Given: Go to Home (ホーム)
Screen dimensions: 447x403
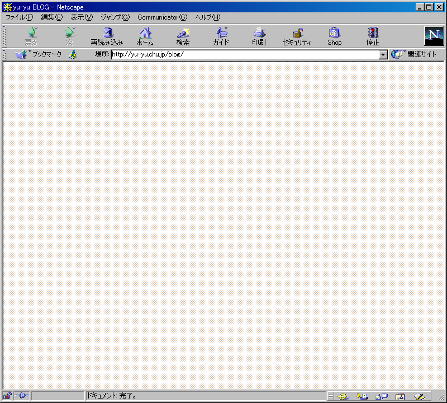Looking at the screenshot, I should pyautogui.click(x=145, y=36).
